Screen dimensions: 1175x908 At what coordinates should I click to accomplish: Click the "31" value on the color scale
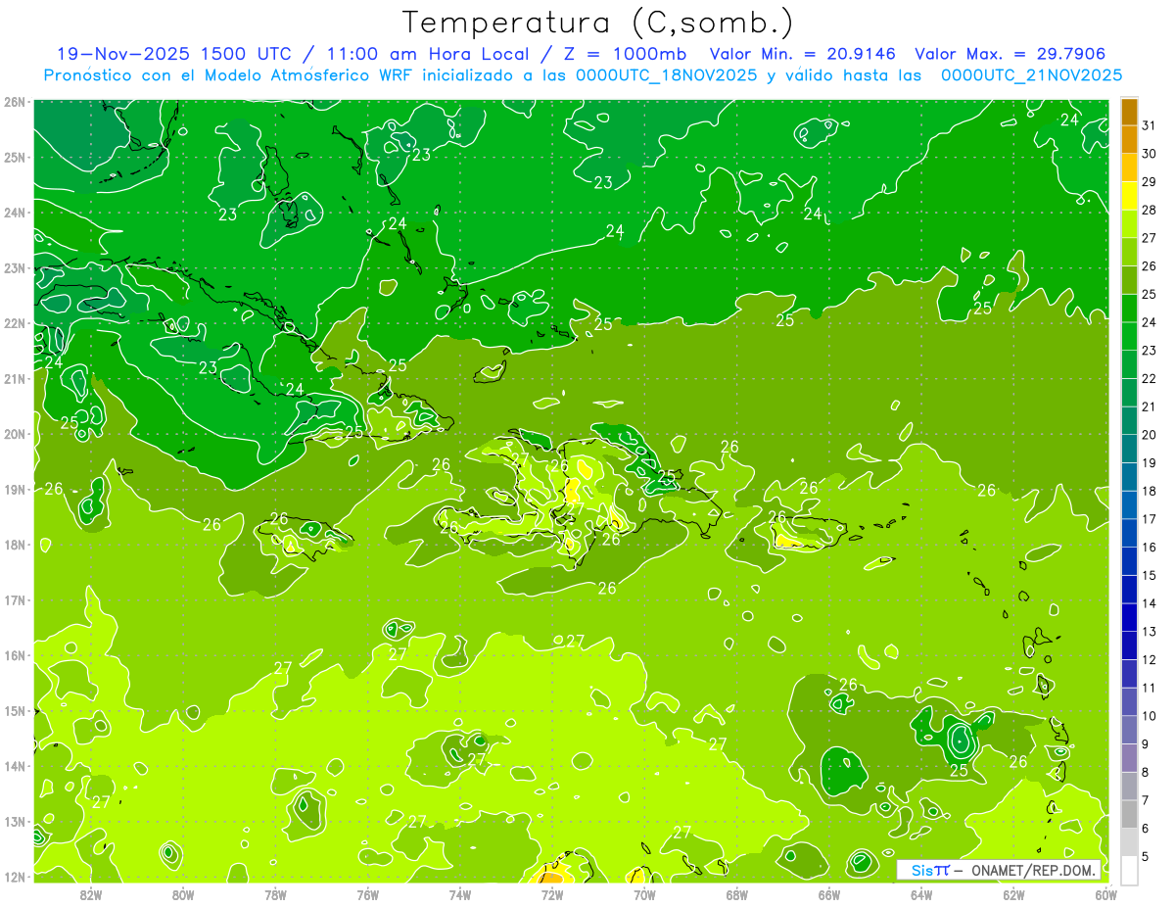[x=1149, y=125]
